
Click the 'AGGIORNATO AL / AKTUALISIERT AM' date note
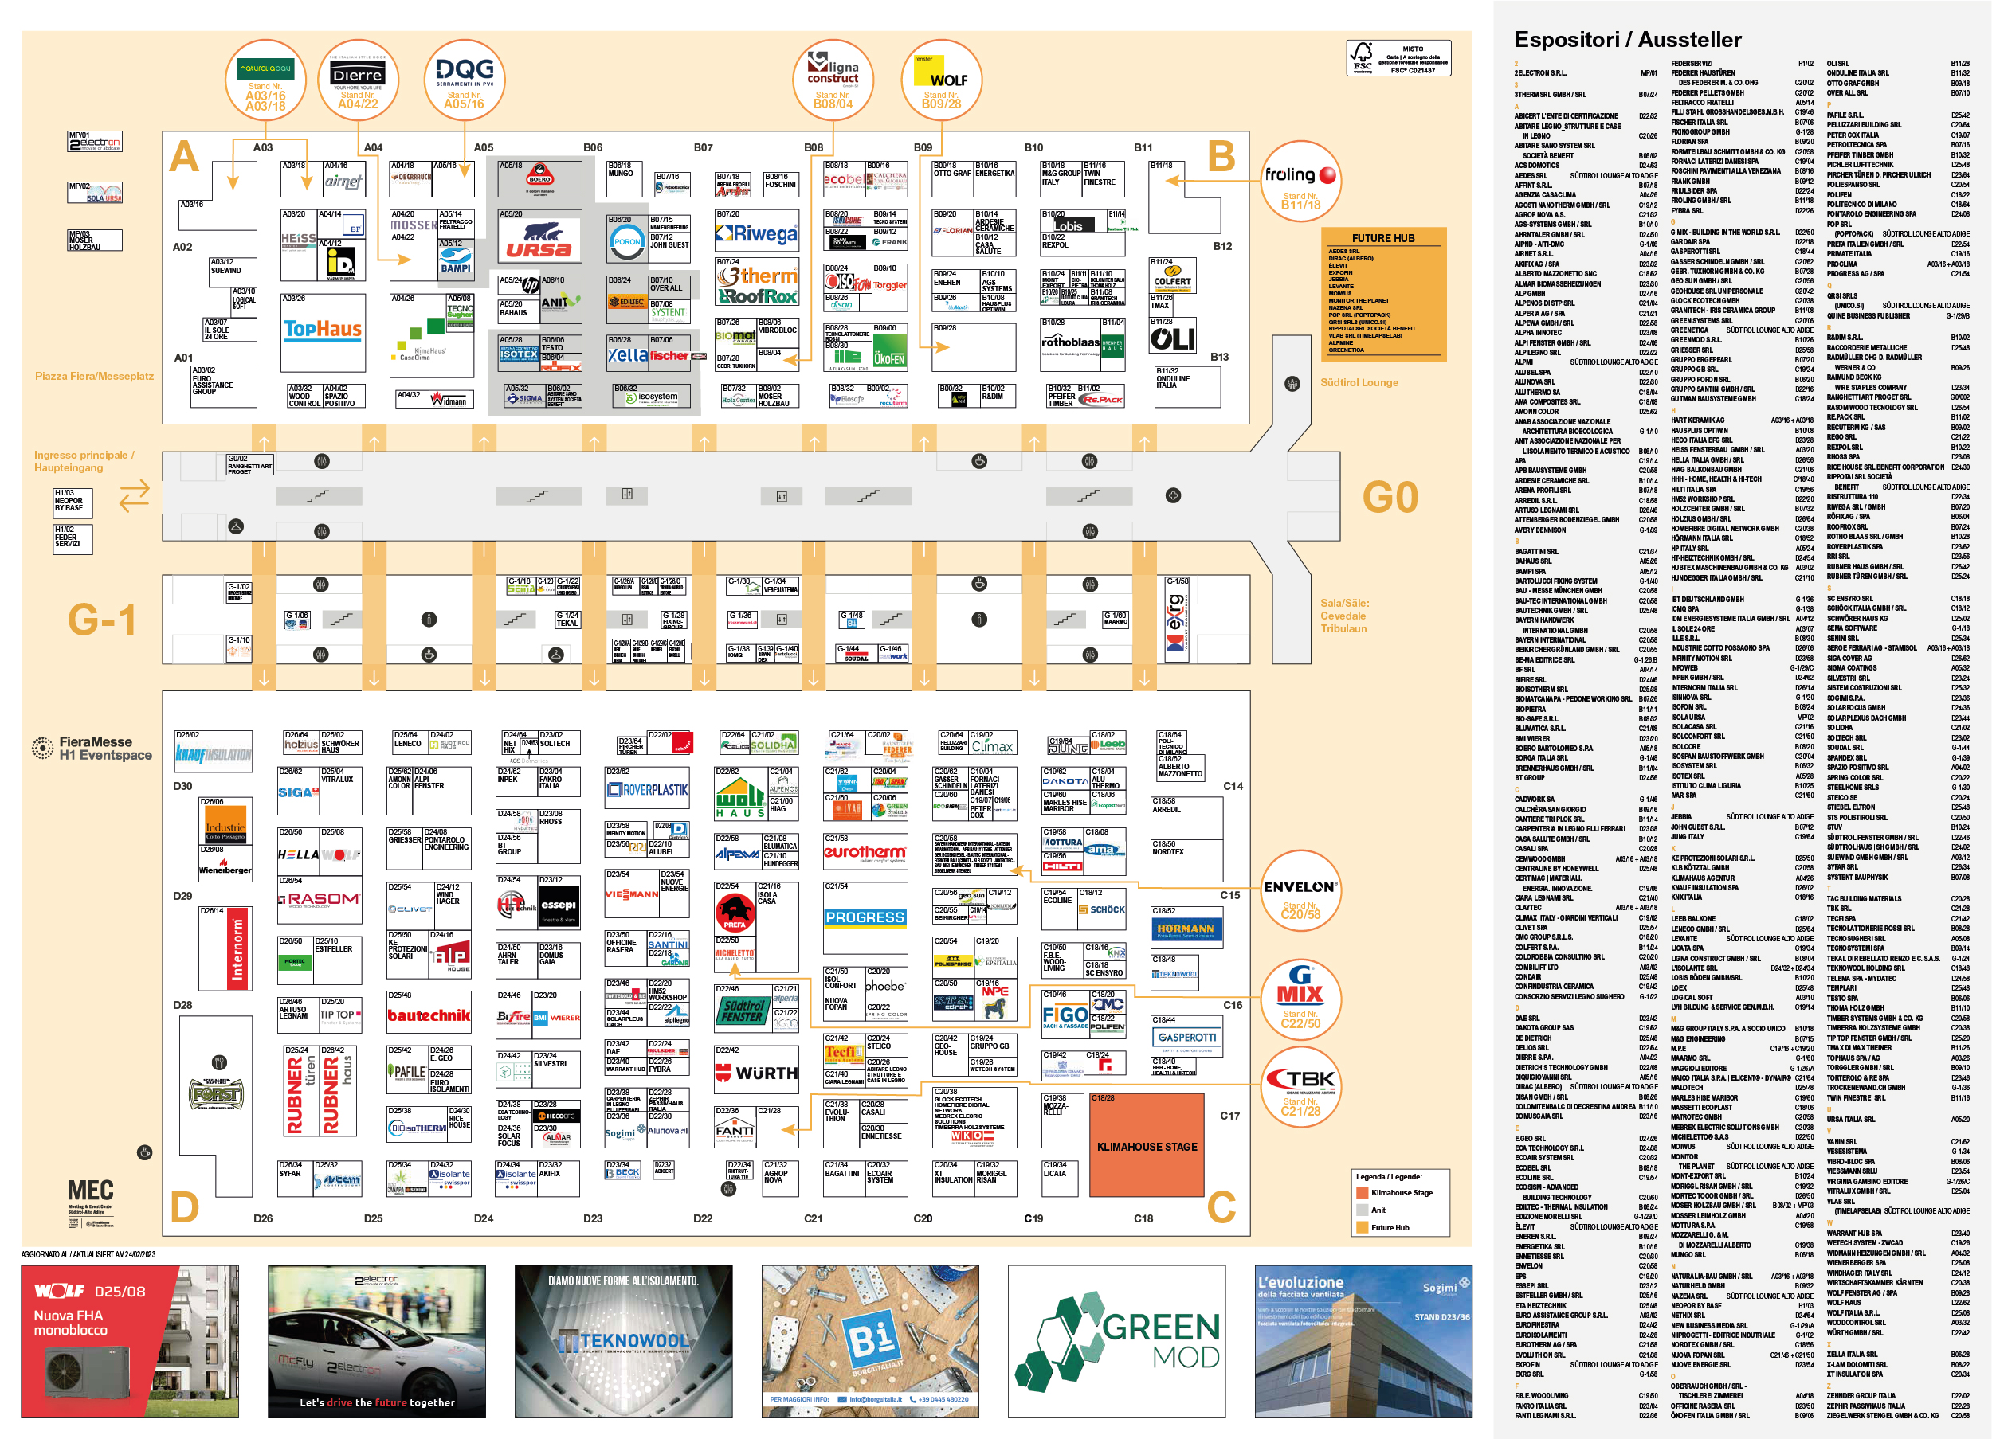coord(88,1254)
